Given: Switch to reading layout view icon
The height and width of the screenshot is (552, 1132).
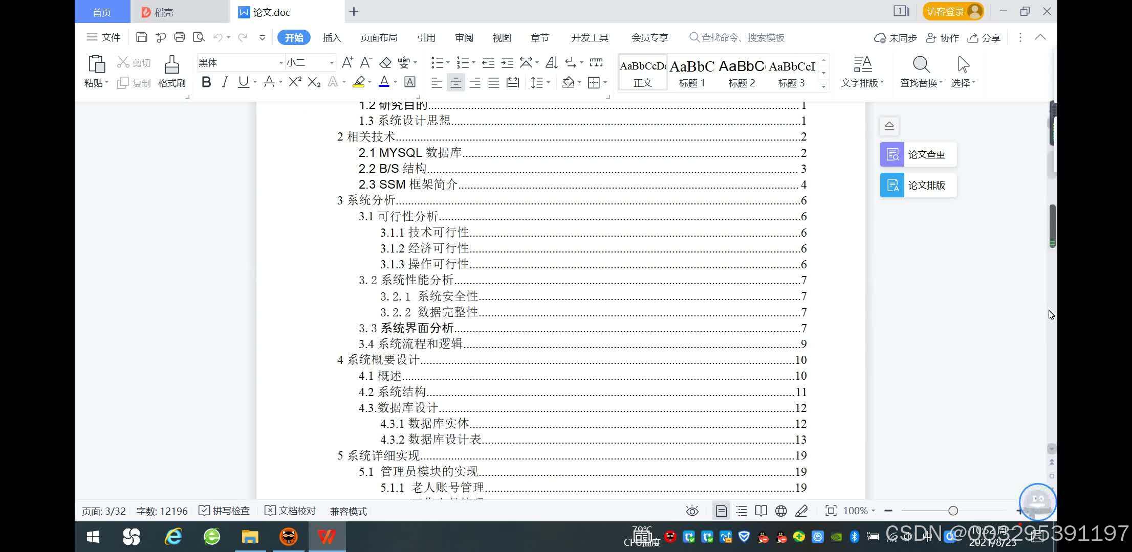Looking at the screenshot, I should pos(761,511).
